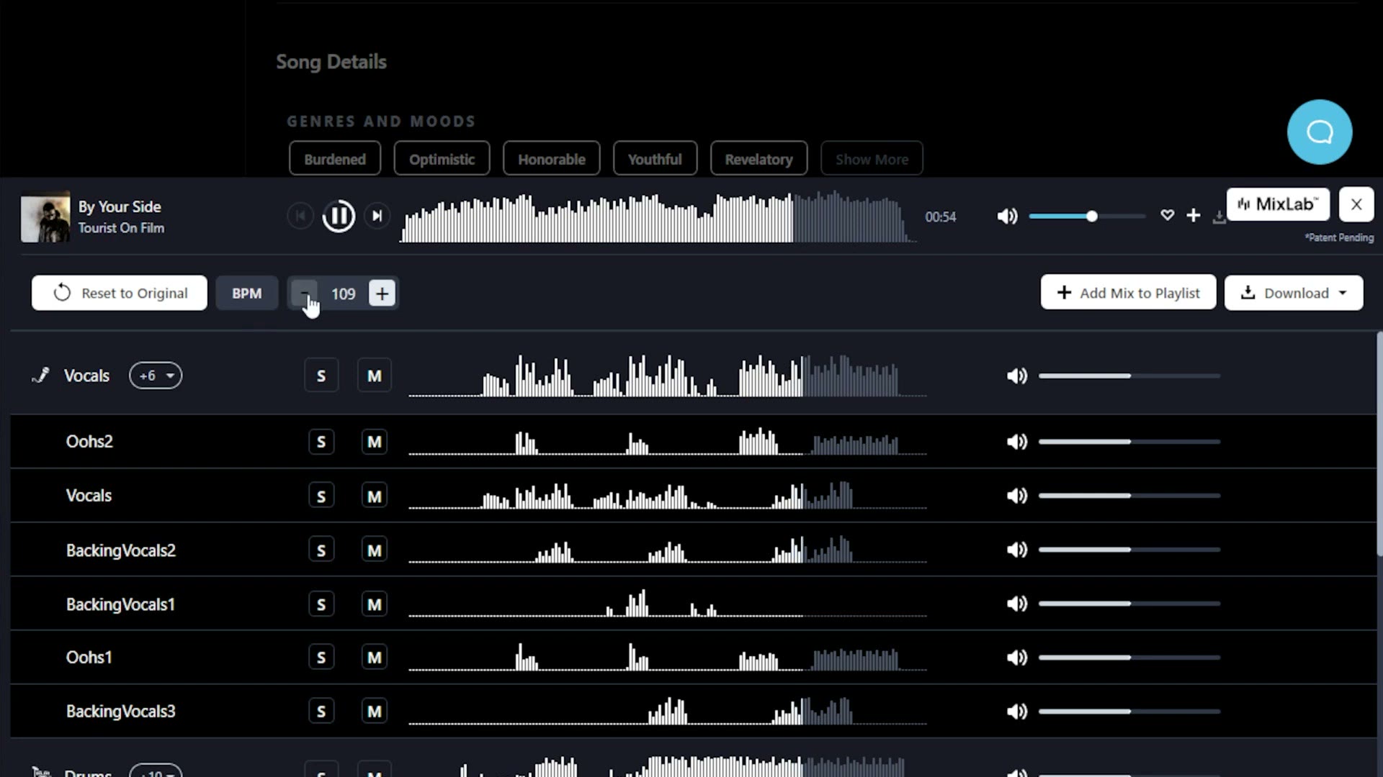Add song using the plus icon by the heart
This screenshot has height=777, width=1383.
(x=1194, y=215)
